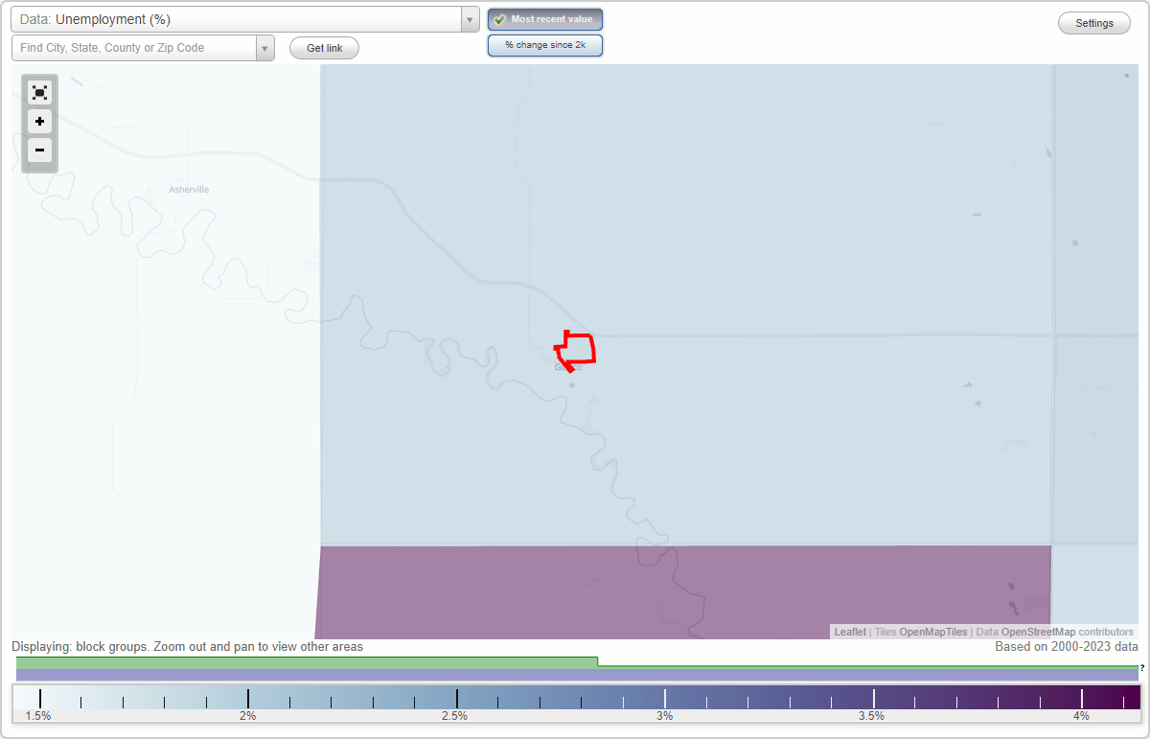
Task: Click the 'Displaying: block groups' status text
Action: 188,647
